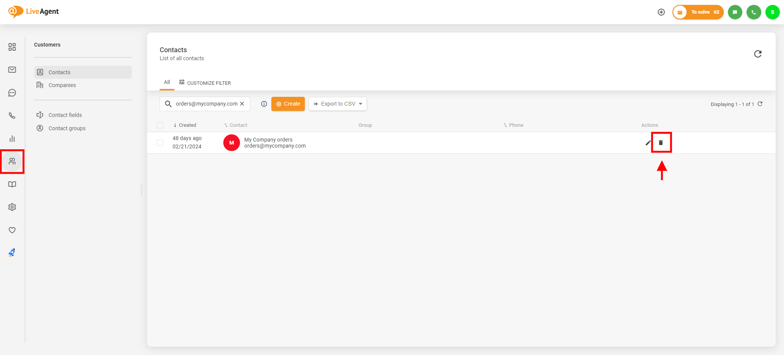This screenshot has width=784, height=355.
Task: Open the Configuration gear icon
Action: coord(12,207)
